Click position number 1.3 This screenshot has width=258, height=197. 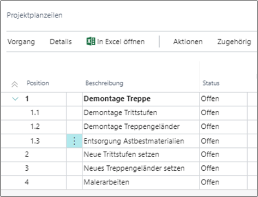point(35,141)
